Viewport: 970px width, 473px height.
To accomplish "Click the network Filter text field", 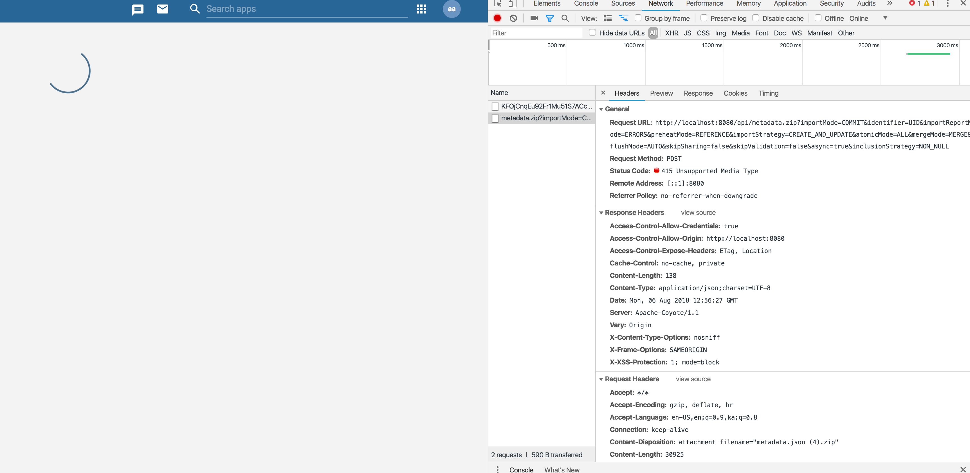I will (536, 33).
